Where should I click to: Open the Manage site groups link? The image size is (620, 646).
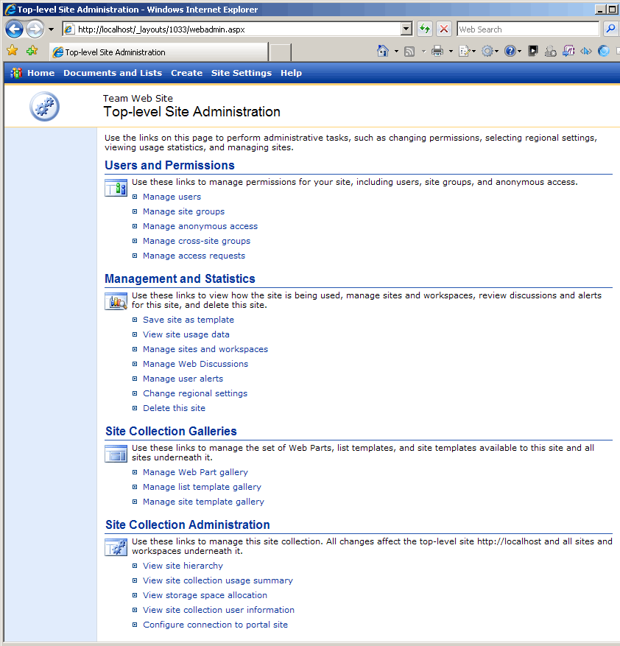(x=184, y=211)
